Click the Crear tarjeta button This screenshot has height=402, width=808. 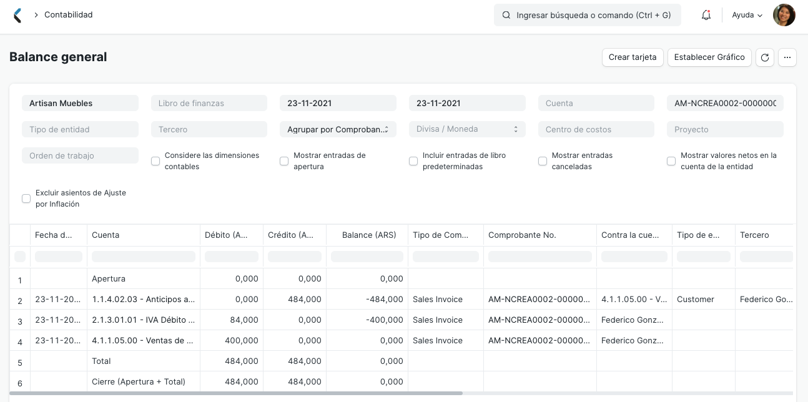[633, 57]
